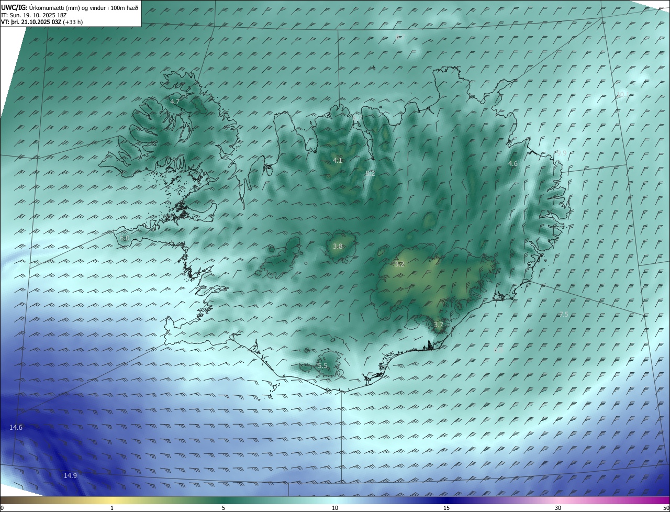Click the "UWC/IG: Úrkomumætti (mm)" title line

point(70,7)
